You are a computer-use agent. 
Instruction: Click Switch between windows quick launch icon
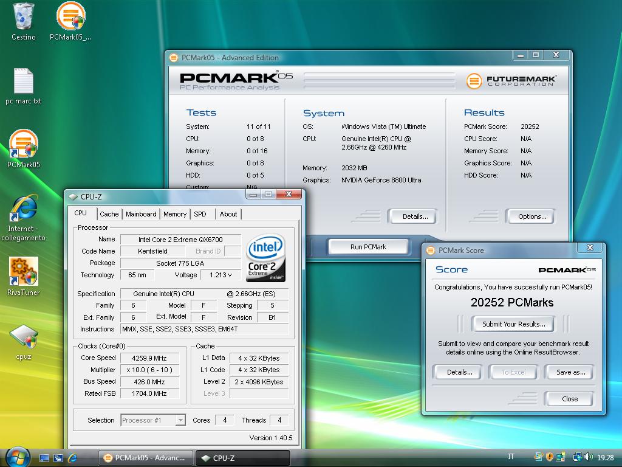58,458
